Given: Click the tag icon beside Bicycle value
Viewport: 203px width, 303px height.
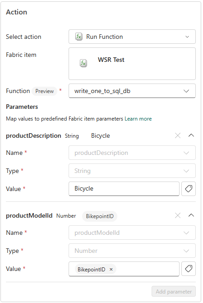Looking at the screenshot, I should pyautogui.click(x=189, y=189).
